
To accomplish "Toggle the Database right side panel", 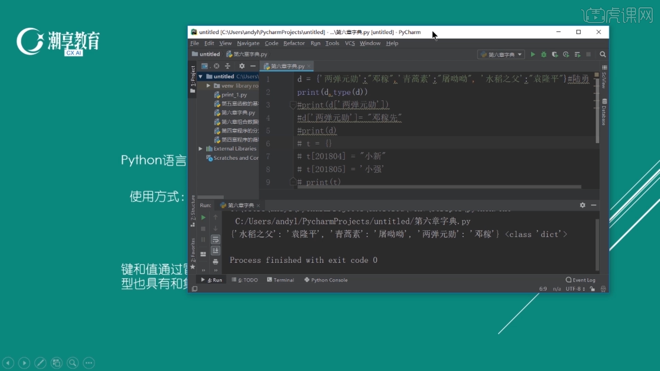I will click(604, 112).
